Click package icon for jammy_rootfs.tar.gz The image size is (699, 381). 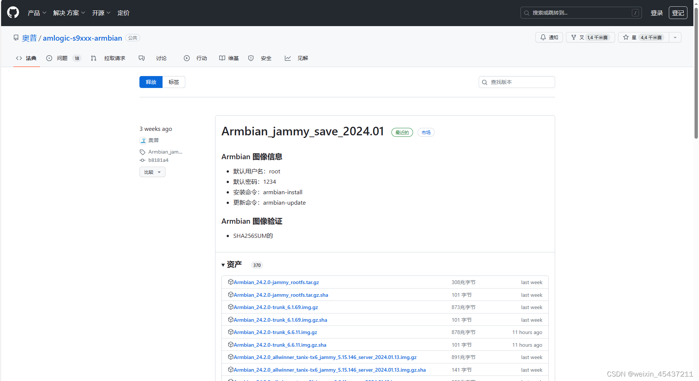(230, 282)
